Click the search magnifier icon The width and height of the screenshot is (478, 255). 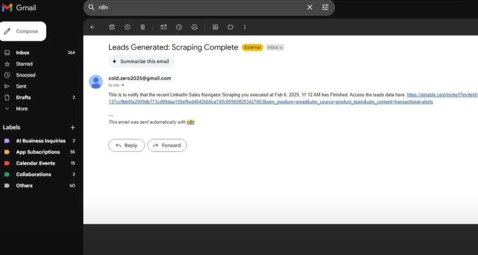tap(91, 7)
